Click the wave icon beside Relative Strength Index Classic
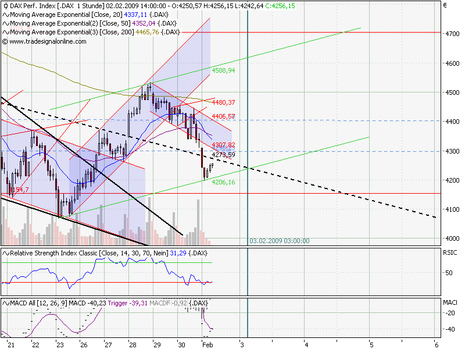This screenshot has height=349, width=465. pyautogui.click(x=5, y=253)
